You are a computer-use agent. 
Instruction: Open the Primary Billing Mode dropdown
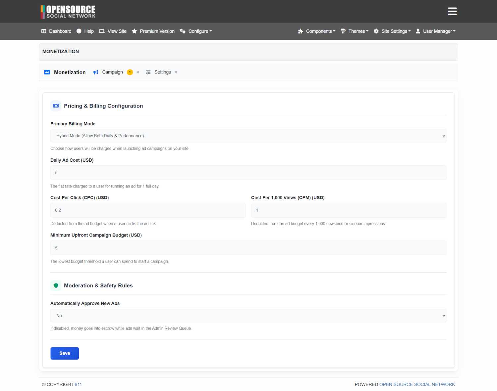[248, 136]
